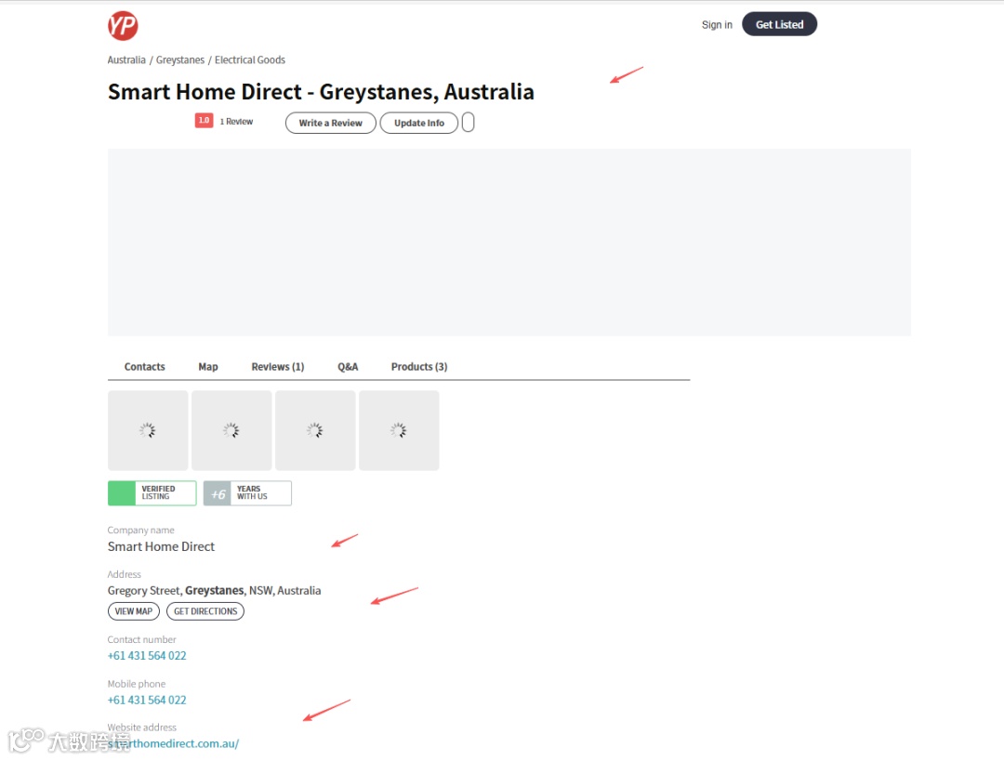Open the 1 Review link
The height and width of the screenshot is (760, 1004).
(236, 122)
